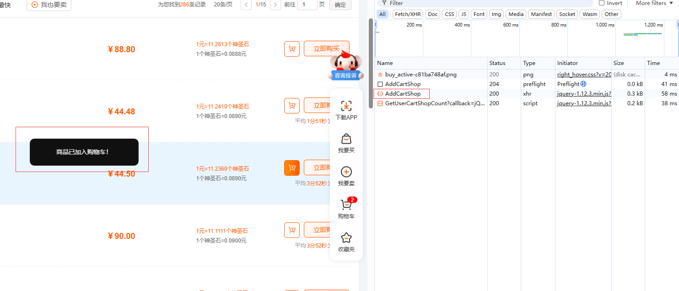Expand the More filters dropdown

point(654,3)
